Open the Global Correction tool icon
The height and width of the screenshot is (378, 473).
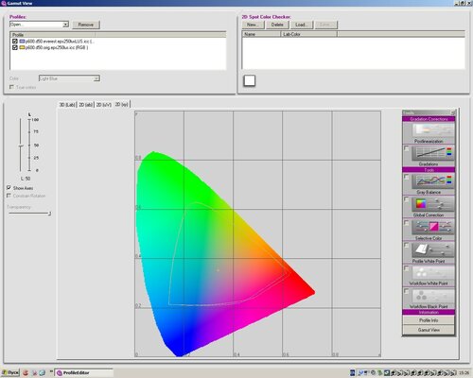(x=432, y=204)
